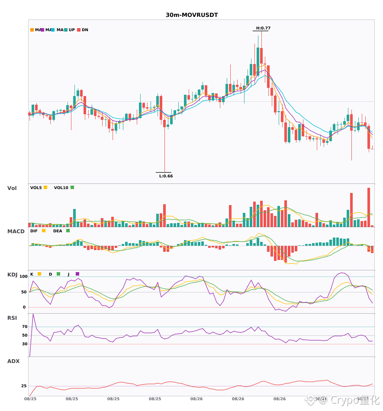Image resolution: width=383 pixels, height=411 pixels.
Task: Select the ADX panel label
Action: (13, 361)
